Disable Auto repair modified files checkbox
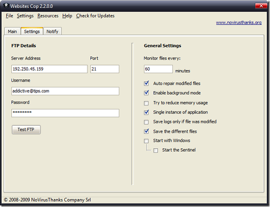Image resolution: width=270 pixels, height=207 pixels. (x=146, y=84)
